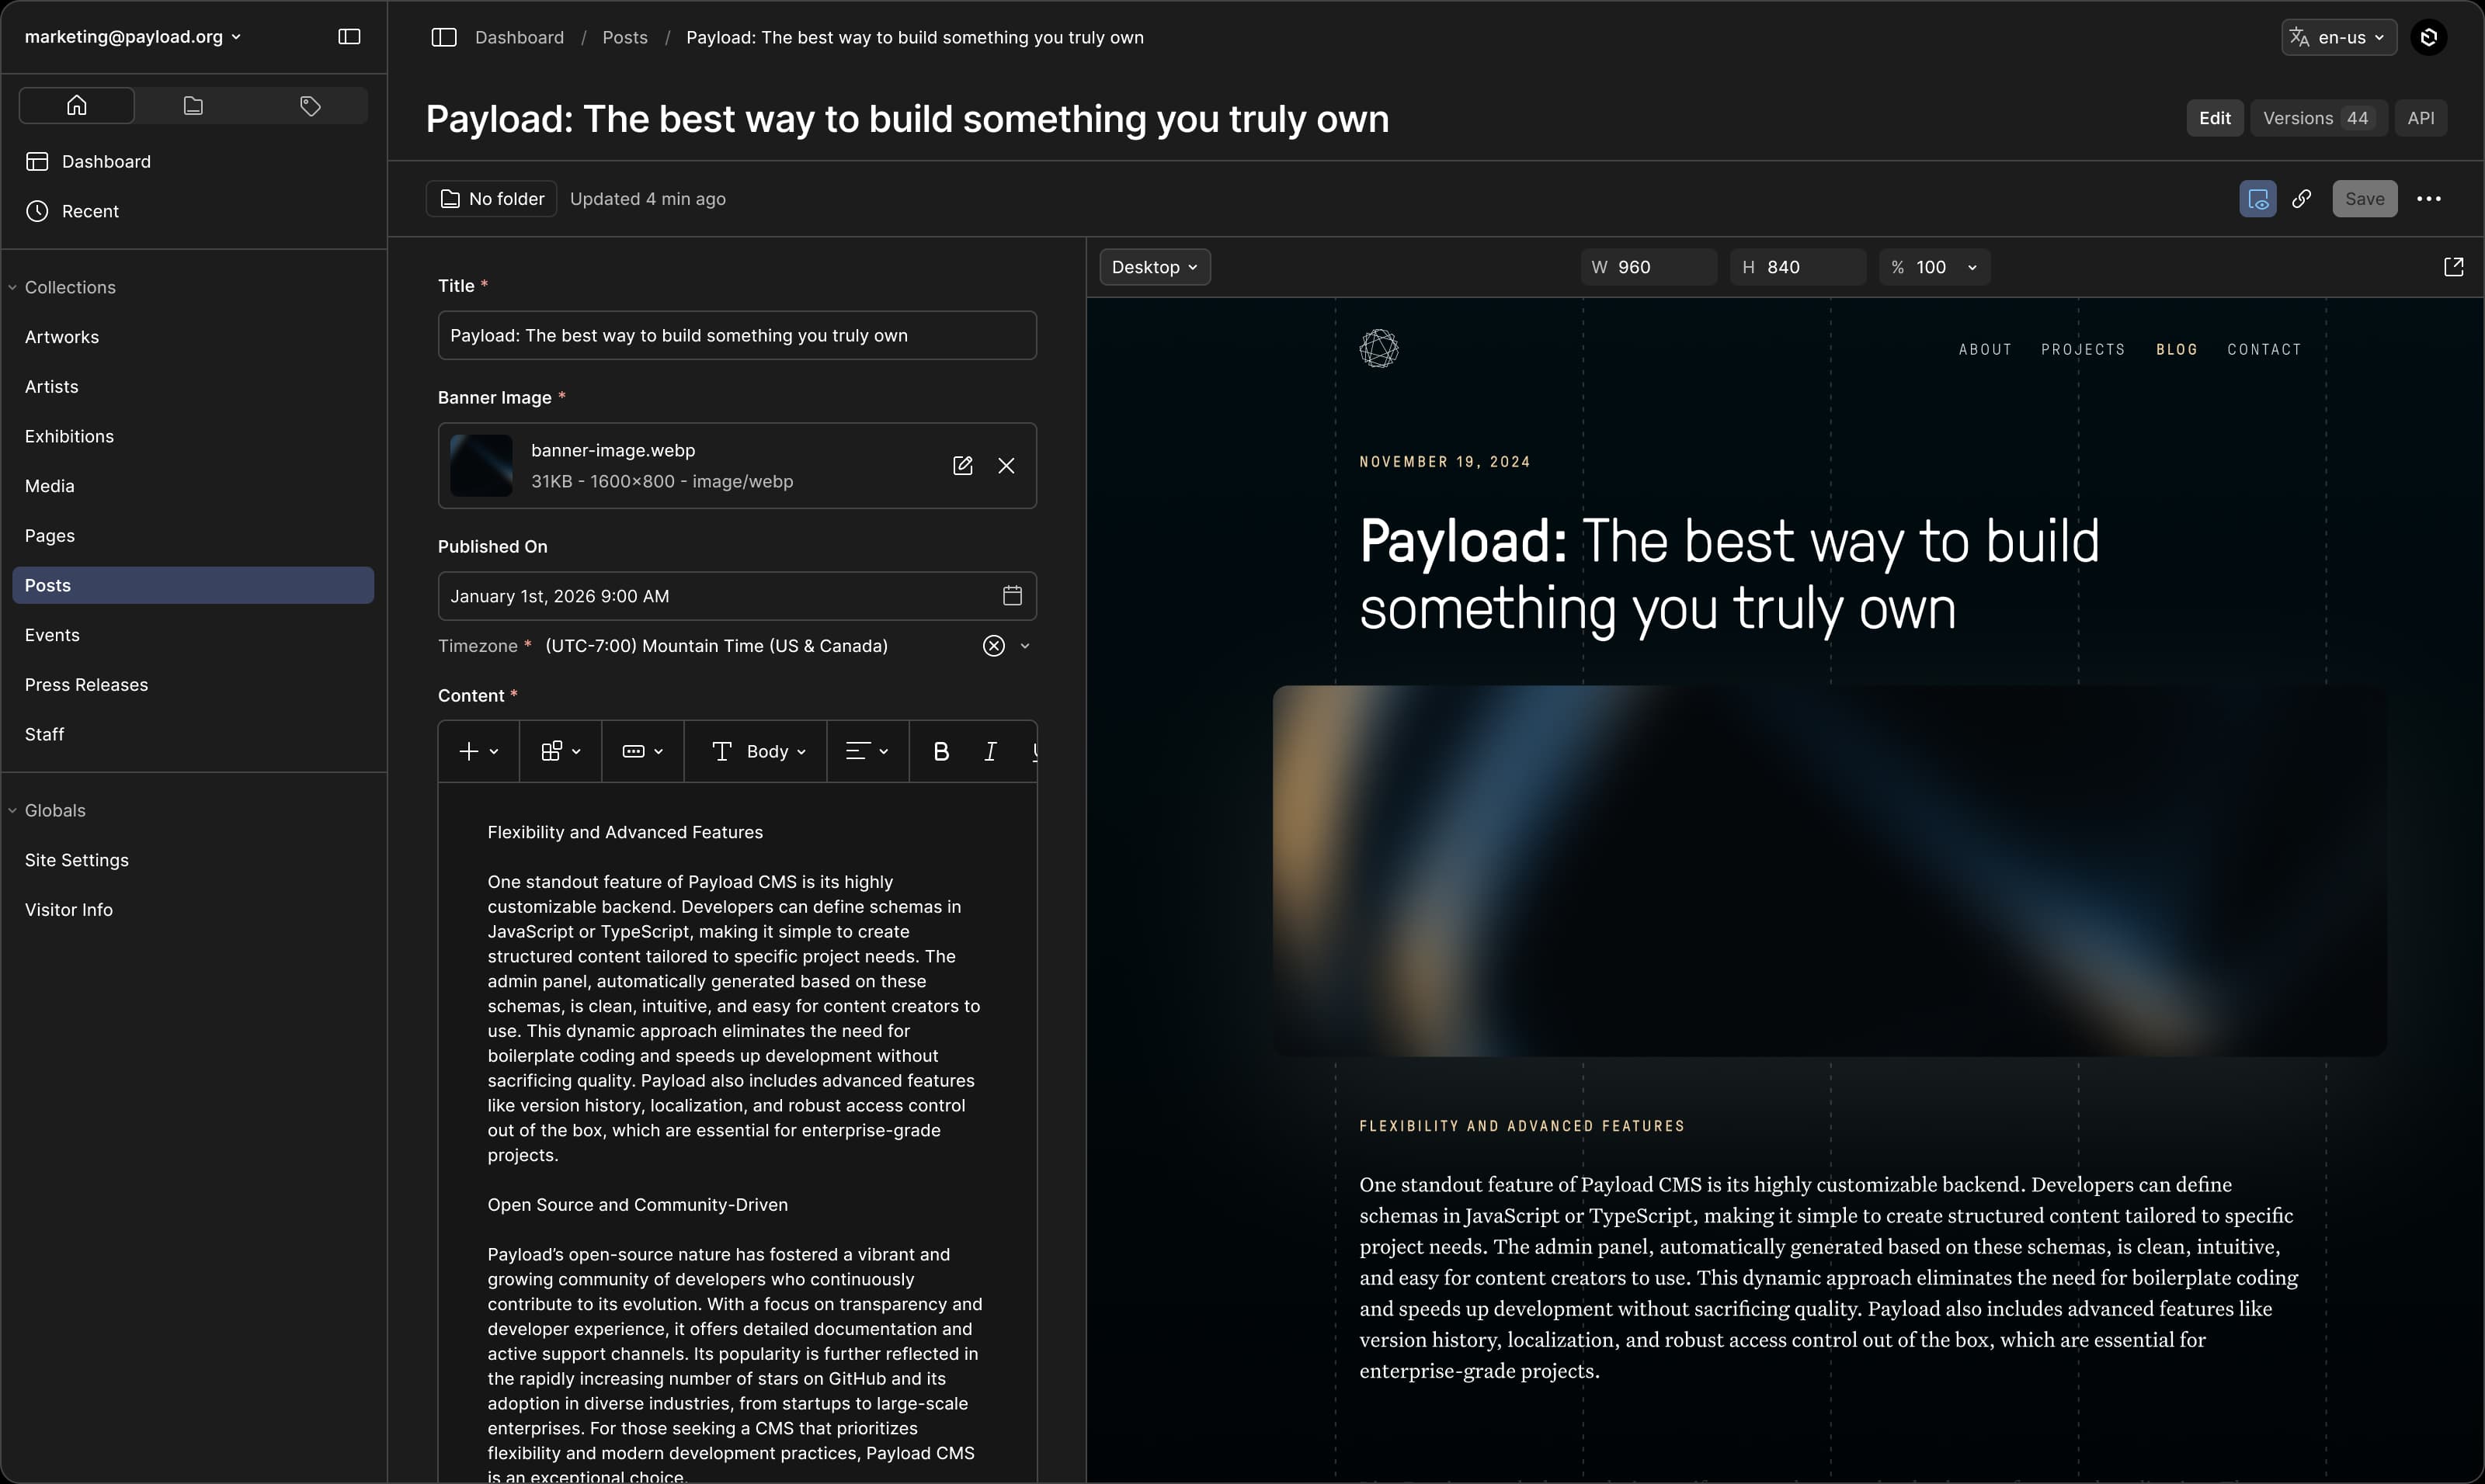Open the en-us locale selector
Screen dimensions: 2485x1484
2339,37
